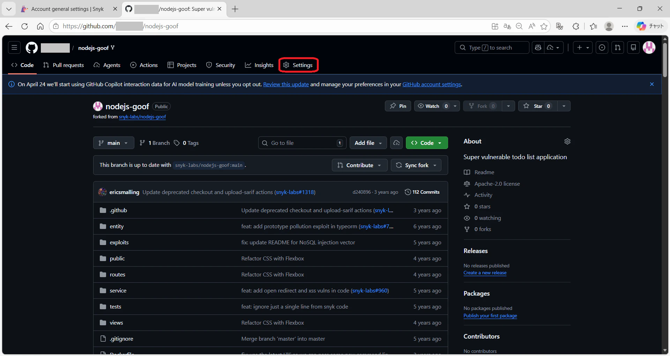Open the Edge Copilot chat button

[650, 26]
